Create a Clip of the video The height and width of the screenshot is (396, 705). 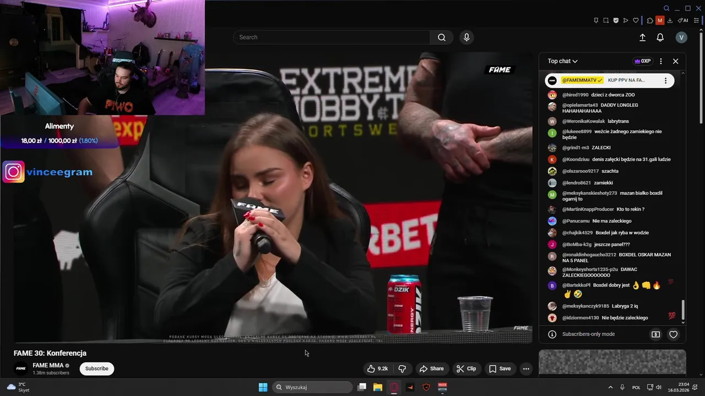click(x=466, y=369)
